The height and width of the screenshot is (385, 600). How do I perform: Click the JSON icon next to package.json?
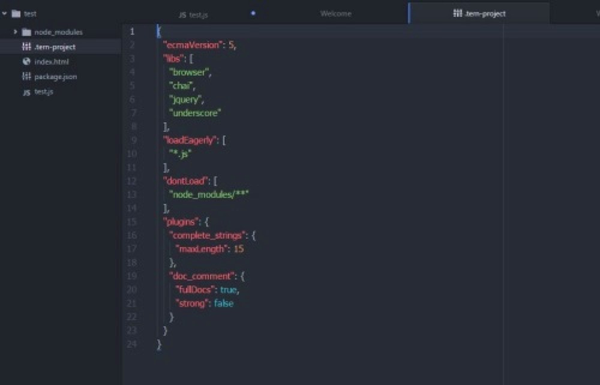point(26,77)
